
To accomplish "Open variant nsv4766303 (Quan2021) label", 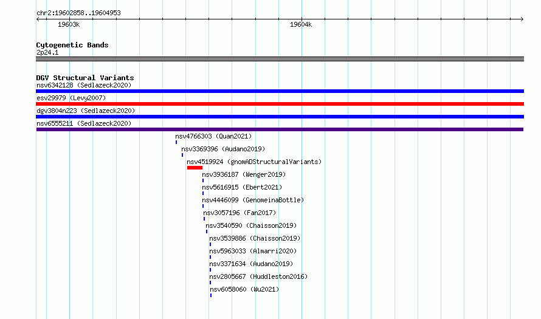I will click(x=213, y=136).
